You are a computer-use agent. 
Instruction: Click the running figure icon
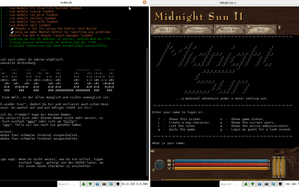tap(153, 170)
